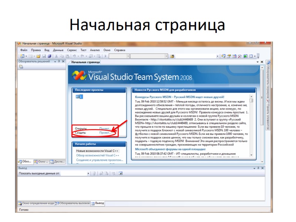
Task: Open the Справка menu
Action: [120, 50]
